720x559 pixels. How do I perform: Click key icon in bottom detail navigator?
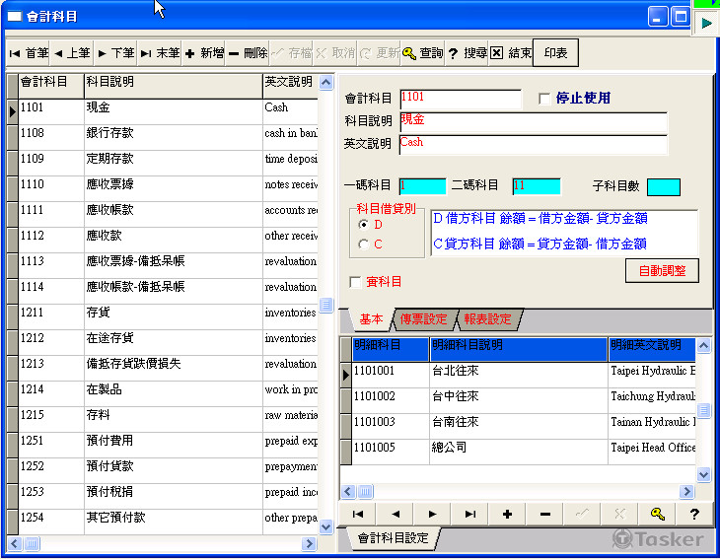(x=657, y=514)
